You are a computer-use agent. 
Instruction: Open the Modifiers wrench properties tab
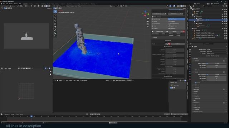(190, 64)
